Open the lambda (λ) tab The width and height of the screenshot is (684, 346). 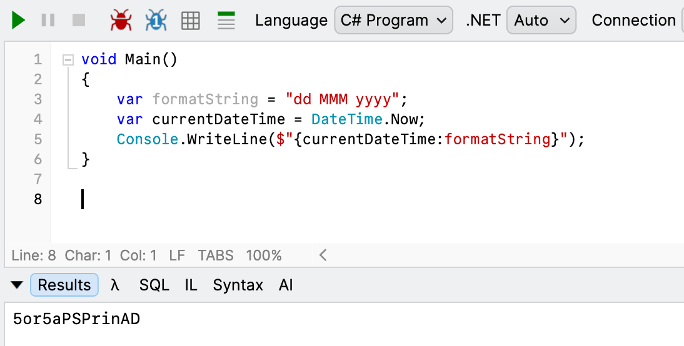(114, 285)
